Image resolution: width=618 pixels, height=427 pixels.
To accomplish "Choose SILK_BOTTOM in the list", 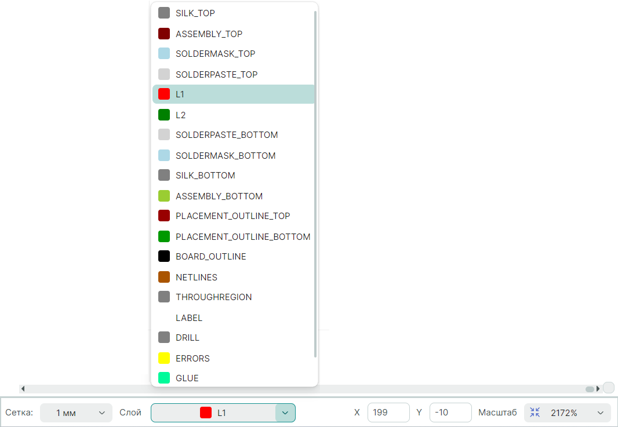I will [x=233, y=176].
